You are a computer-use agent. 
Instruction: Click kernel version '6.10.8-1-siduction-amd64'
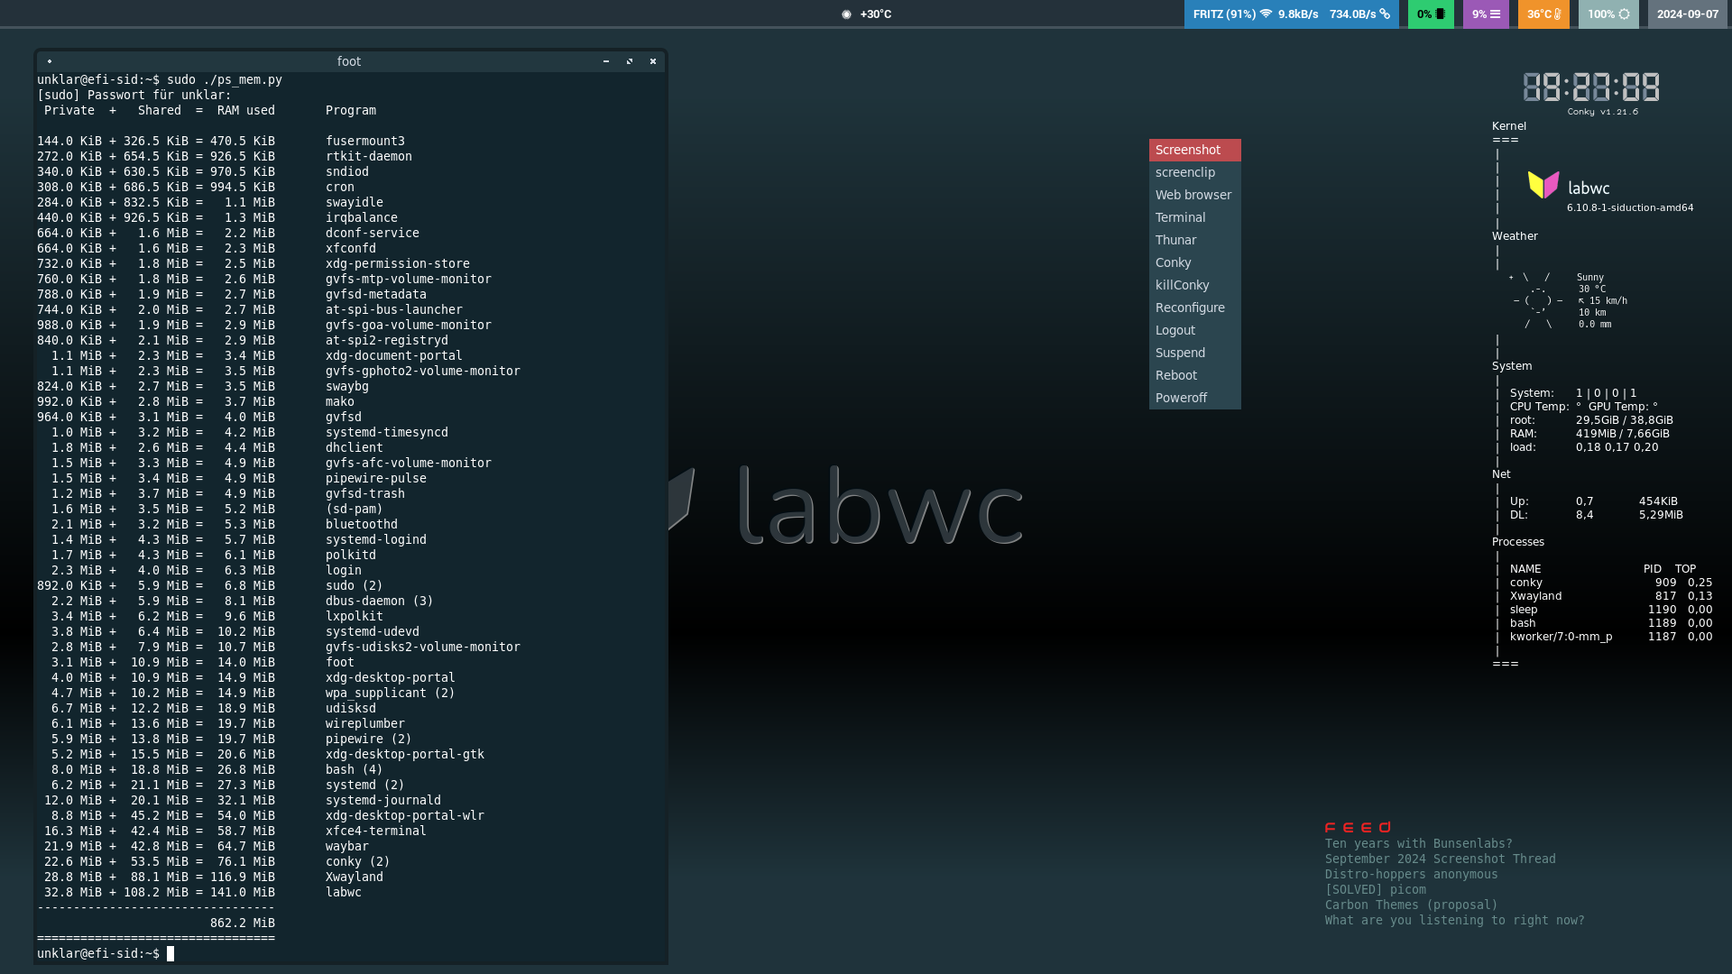(x=1630, y=207)
